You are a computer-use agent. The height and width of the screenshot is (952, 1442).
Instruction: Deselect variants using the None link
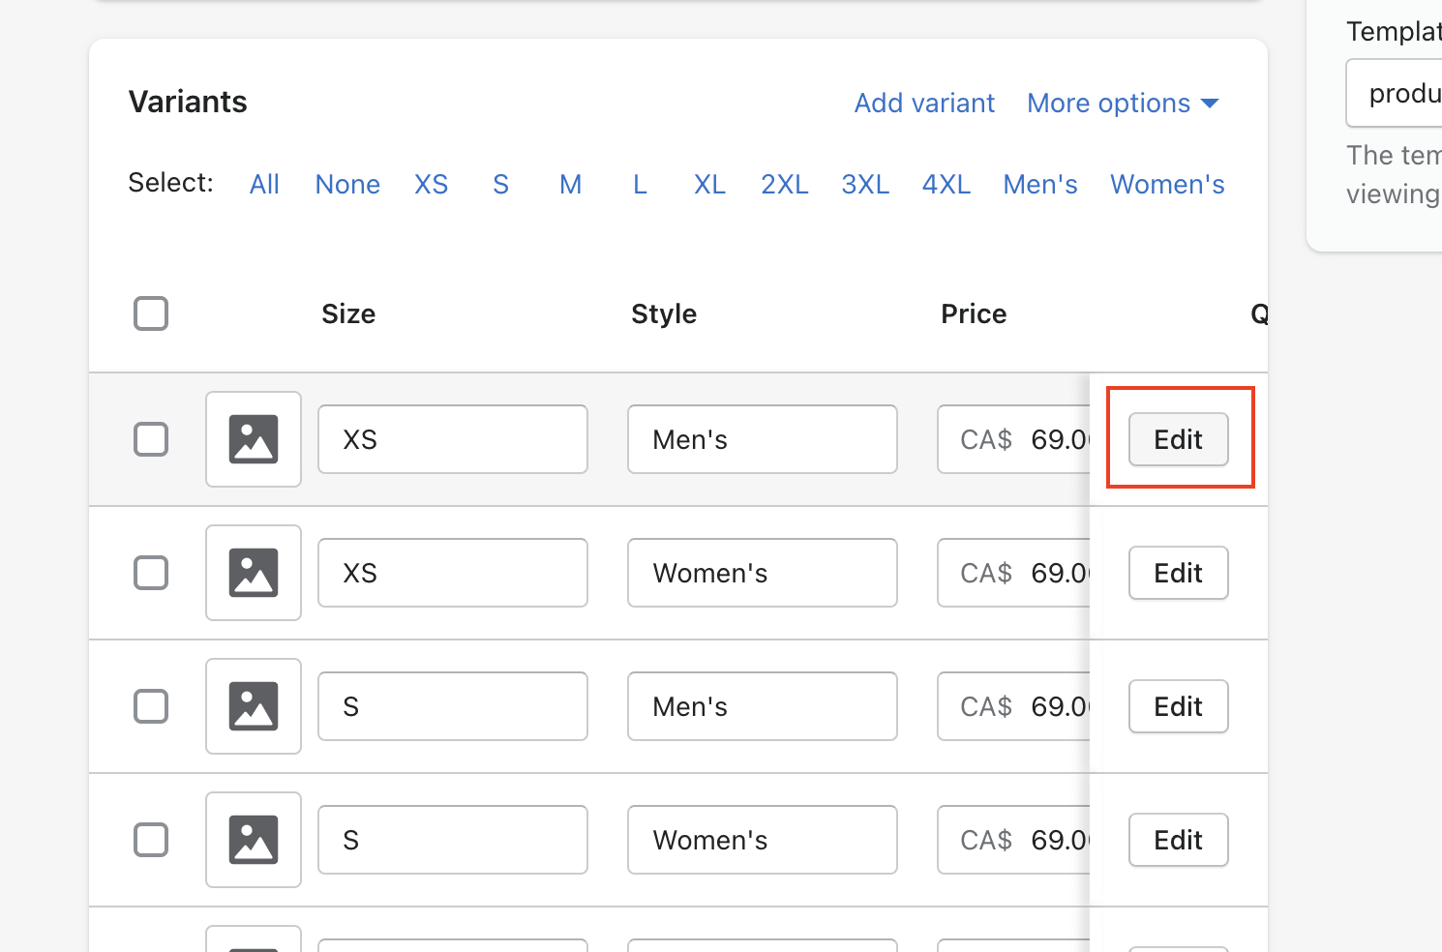[347, 185]
